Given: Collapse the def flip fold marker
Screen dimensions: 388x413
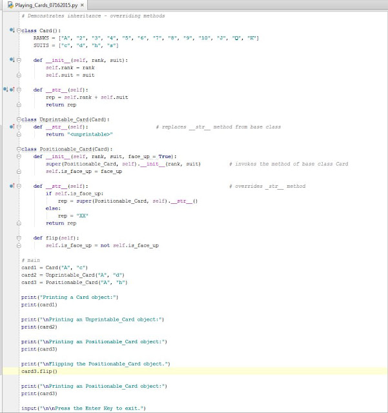Looking at the screenshot, I should click(19, 238).
